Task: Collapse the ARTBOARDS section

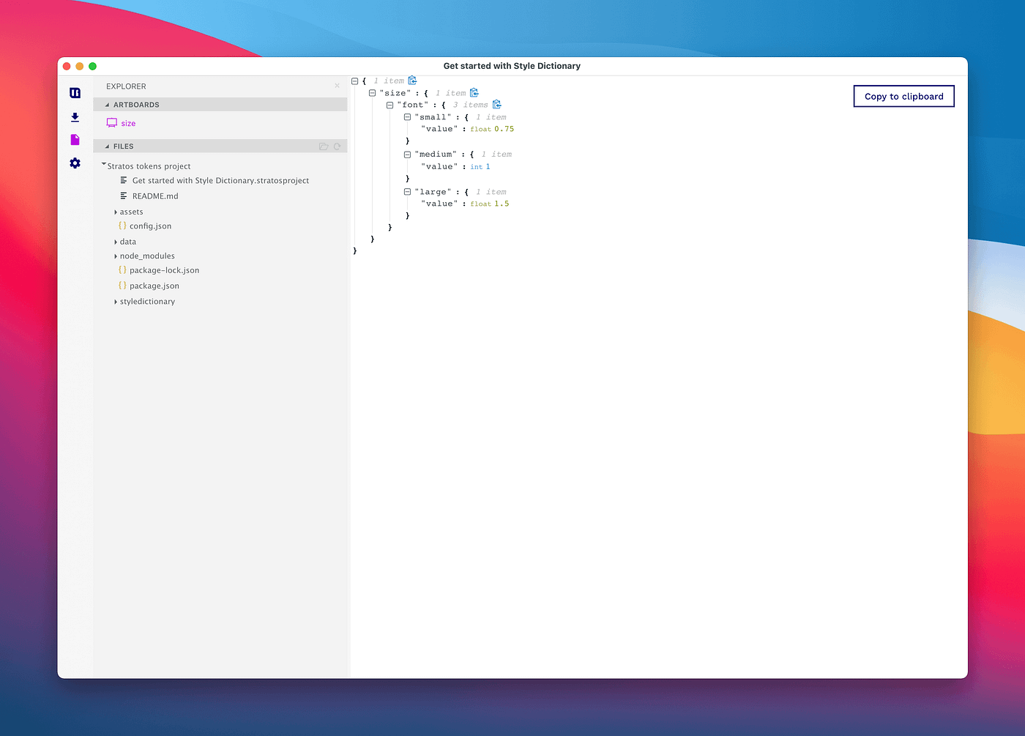Action: tap(108, 104)
